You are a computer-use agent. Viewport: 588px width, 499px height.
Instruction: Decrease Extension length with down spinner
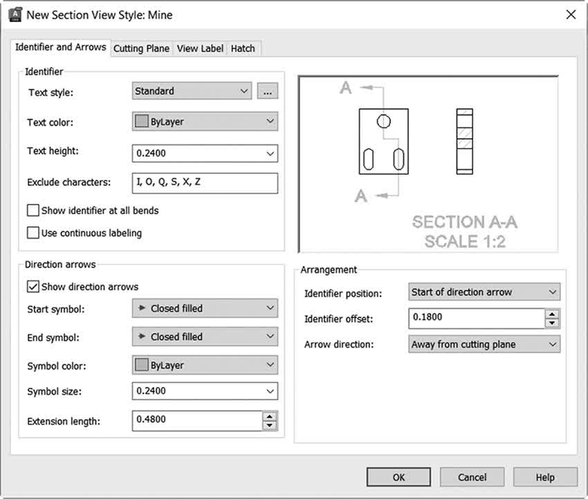tap(270, 425)
